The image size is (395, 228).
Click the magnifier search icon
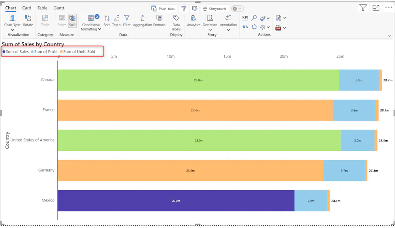point(254,18)
